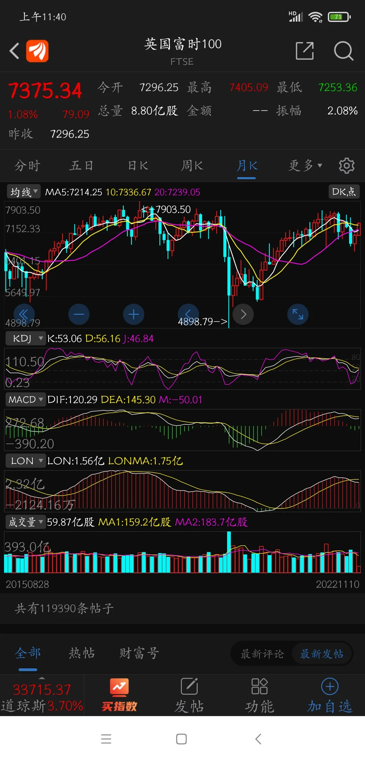The image size is (365, 760).
Task: Select the 财富号 tab
Action: click(139, 653)
